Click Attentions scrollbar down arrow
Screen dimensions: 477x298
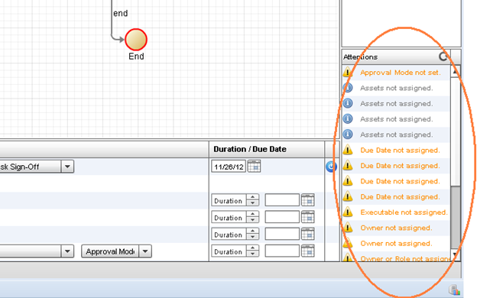pyautogui.click(x=456, y=254)
